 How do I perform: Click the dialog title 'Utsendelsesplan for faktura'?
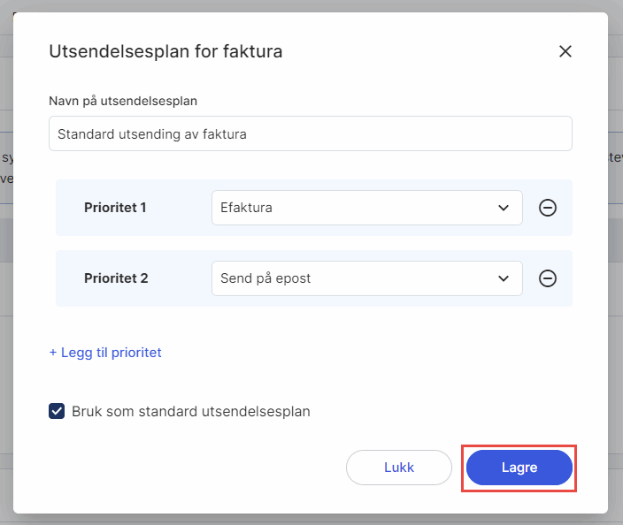[165, 51]
